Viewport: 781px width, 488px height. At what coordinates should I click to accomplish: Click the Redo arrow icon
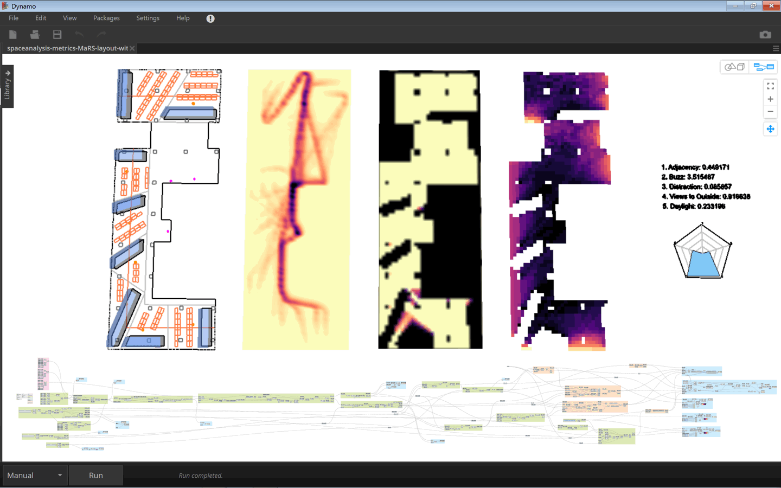(x=101, y=35)
